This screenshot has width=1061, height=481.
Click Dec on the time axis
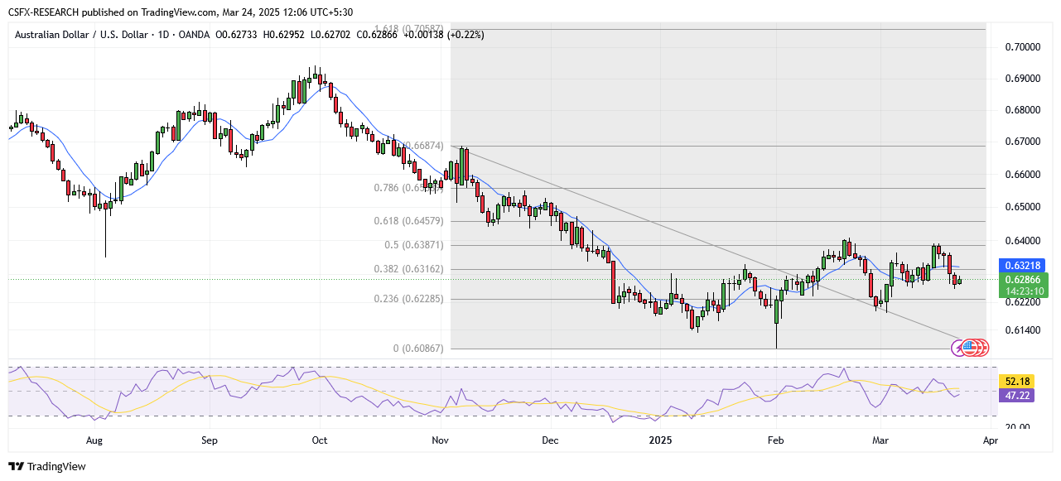pyautogui.click(x=550, y=441)
